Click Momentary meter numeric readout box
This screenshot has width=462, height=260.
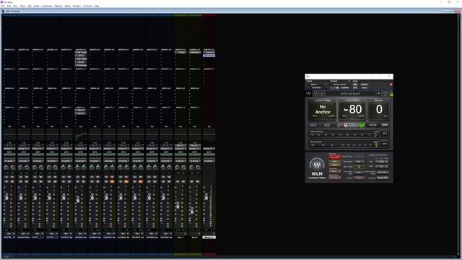point(385,133)
